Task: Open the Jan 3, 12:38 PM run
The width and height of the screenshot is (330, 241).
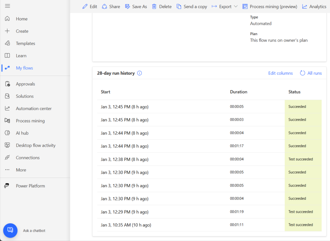Action: tap(209, 159)
